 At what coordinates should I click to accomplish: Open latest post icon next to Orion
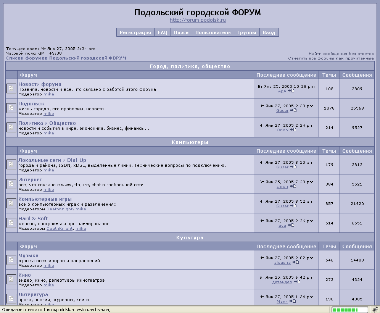(x=293, y=130)
